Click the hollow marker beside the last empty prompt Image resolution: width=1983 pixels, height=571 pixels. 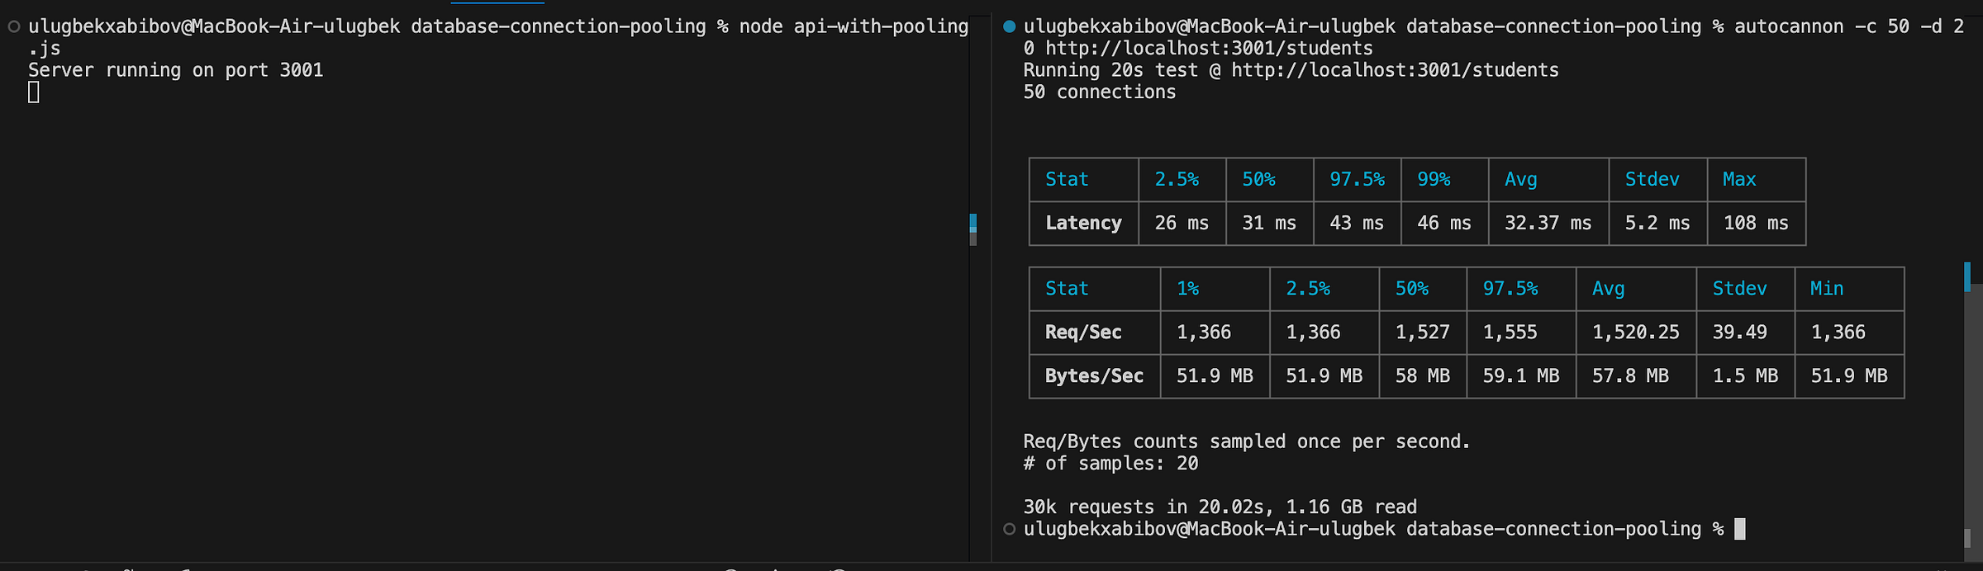point(1009,530)
